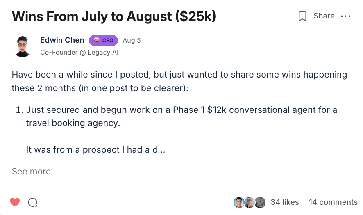Click the first liker avatar beside likes count
The height and width of the screenshot is (215, 363).
click(239, 202)
